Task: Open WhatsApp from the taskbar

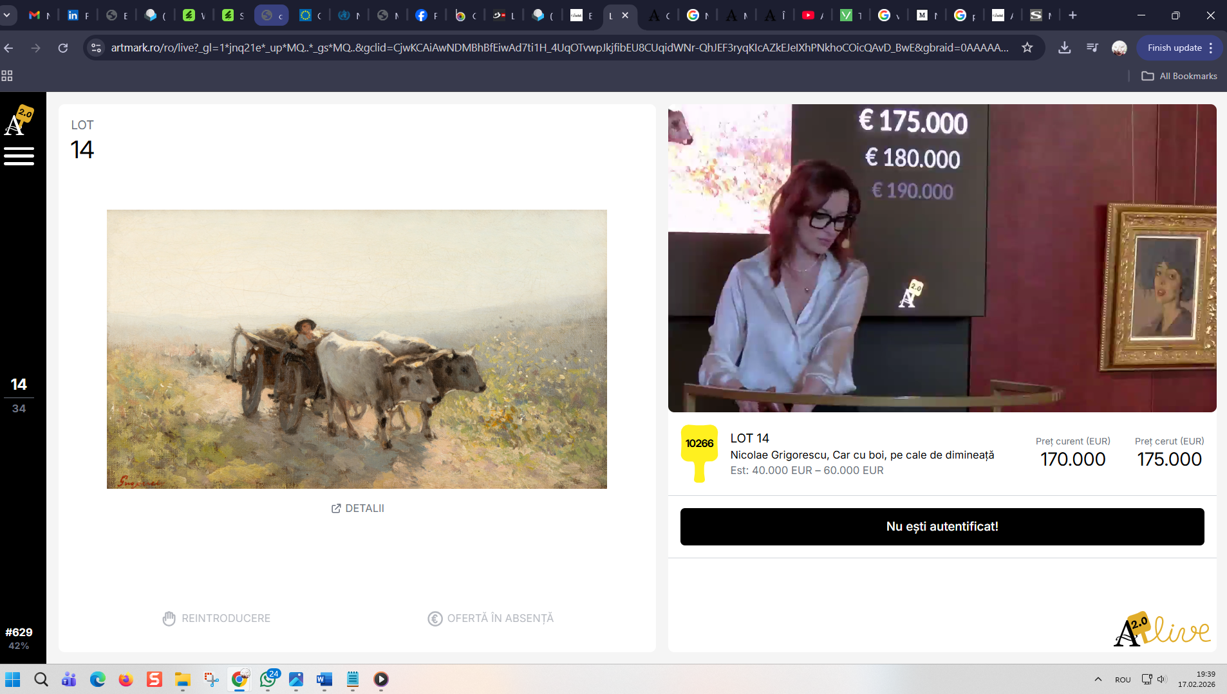Action: [268, 679]
